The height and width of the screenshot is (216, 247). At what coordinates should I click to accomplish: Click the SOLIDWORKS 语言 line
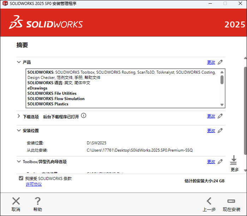pos(59,83)
